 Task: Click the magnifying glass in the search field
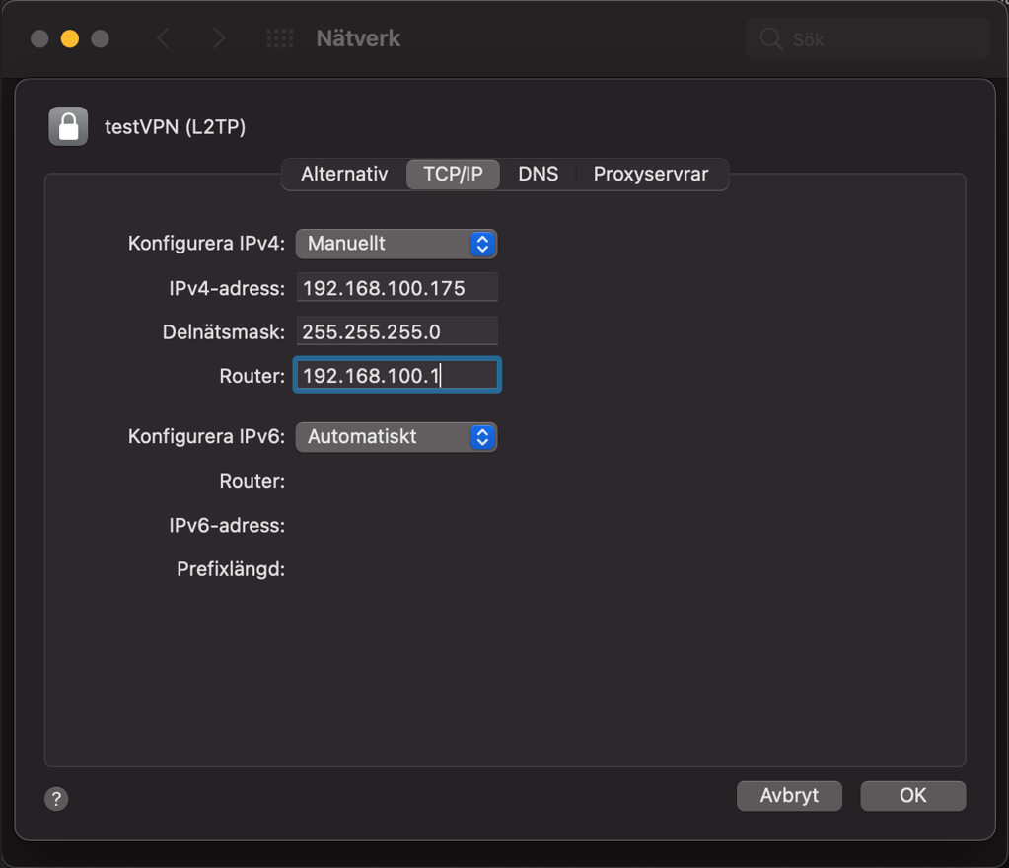[769, 37]
